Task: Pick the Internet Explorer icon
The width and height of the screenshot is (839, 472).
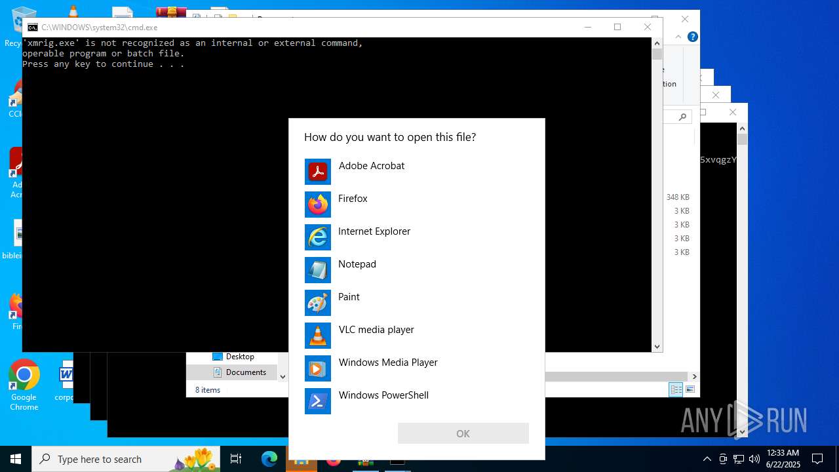Action: (318, 237)
